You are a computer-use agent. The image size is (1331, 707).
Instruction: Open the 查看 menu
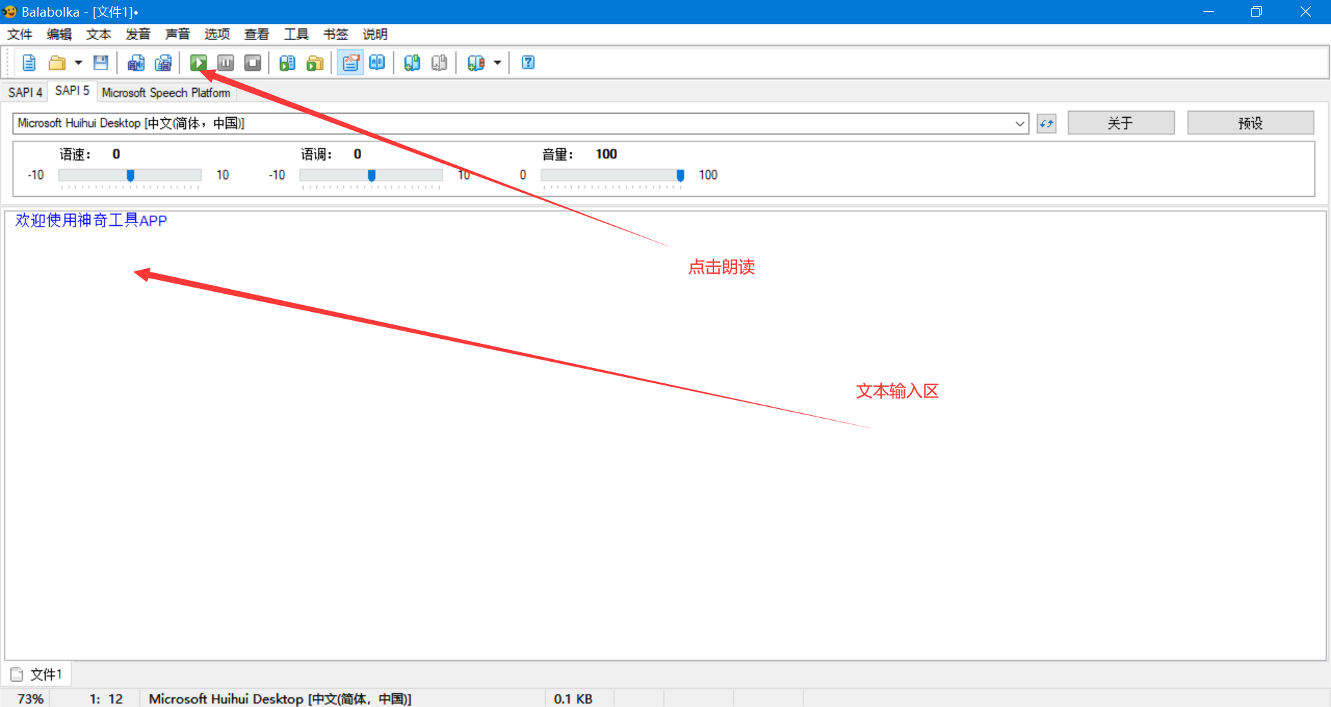[x=257, y=35]
